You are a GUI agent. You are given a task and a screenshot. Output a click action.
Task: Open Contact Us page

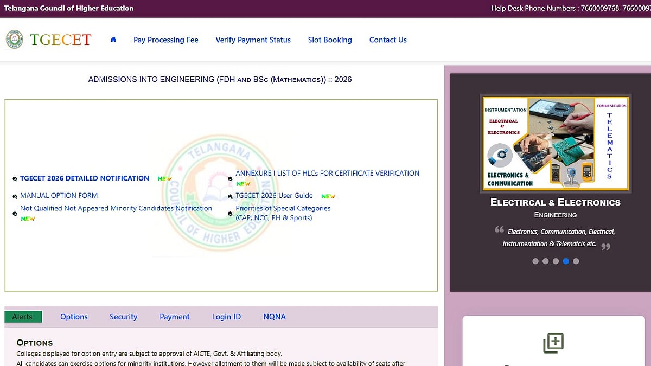pyautogui.click(x=388, y=40)
